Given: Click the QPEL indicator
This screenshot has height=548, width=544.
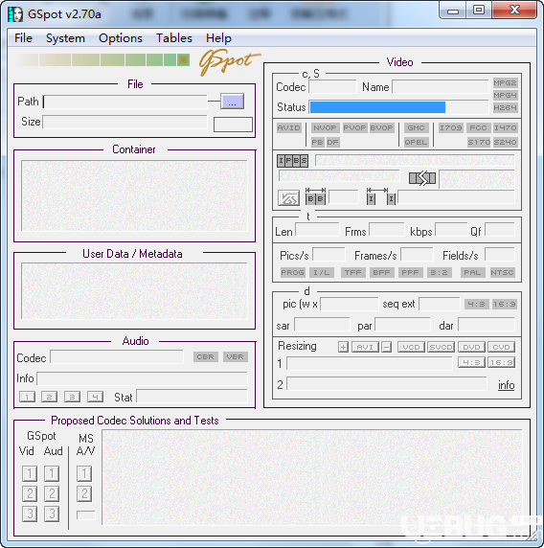Looking at the screenshot, I should (x=416, y=142).
